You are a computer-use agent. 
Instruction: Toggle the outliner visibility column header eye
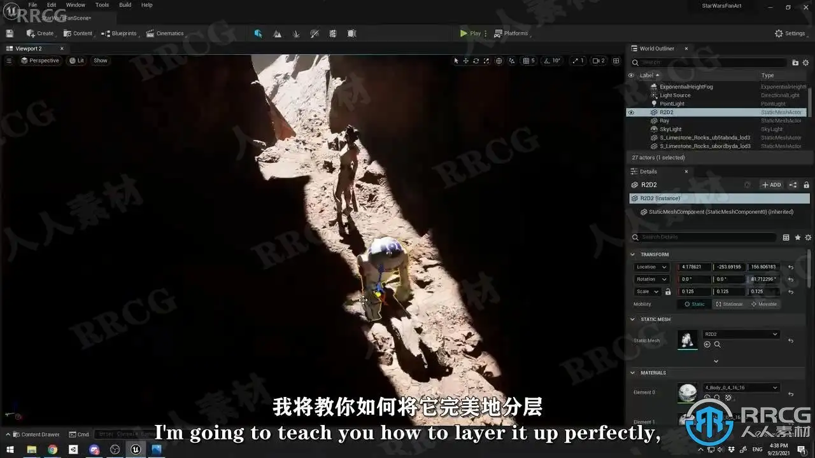[x=631, y=75]
